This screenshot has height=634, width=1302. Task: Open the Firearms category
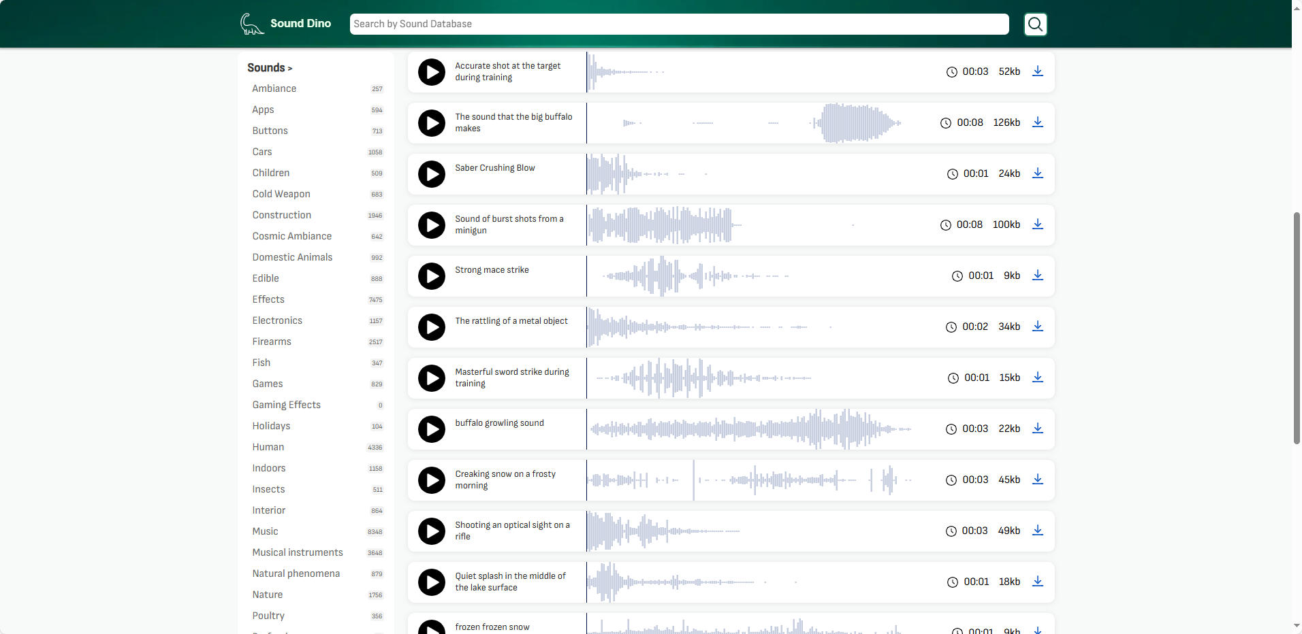[x=272, y=341]
